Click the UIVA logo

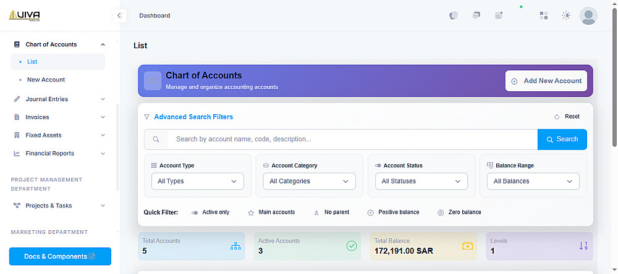coord(25,15)
